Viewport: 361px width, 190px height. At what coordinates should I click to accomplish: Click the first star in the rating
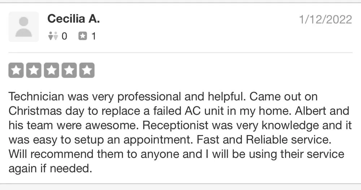coord(16,70)
